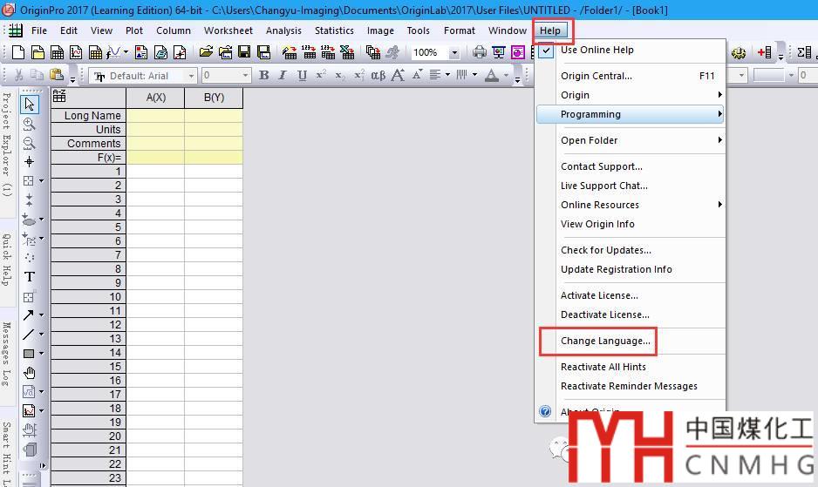Select the Rectangle drawing tool

coord(29,354)
